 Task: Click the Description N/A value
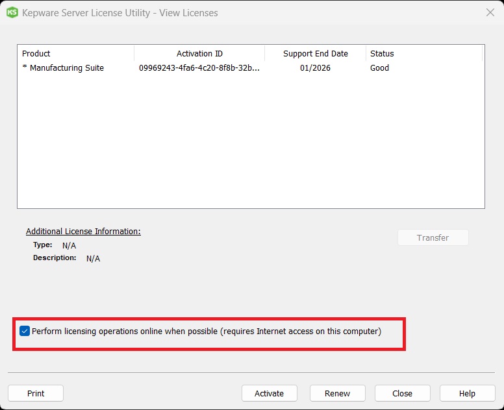coord(93,258)
